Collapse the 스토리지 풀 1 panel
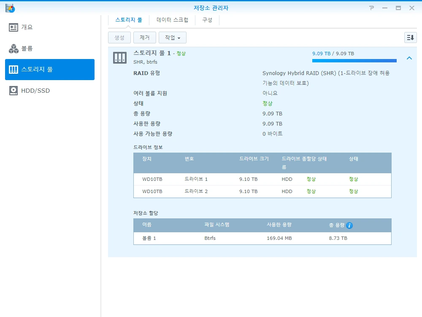This screenshot has height=317, width=422. click(409, 58)
